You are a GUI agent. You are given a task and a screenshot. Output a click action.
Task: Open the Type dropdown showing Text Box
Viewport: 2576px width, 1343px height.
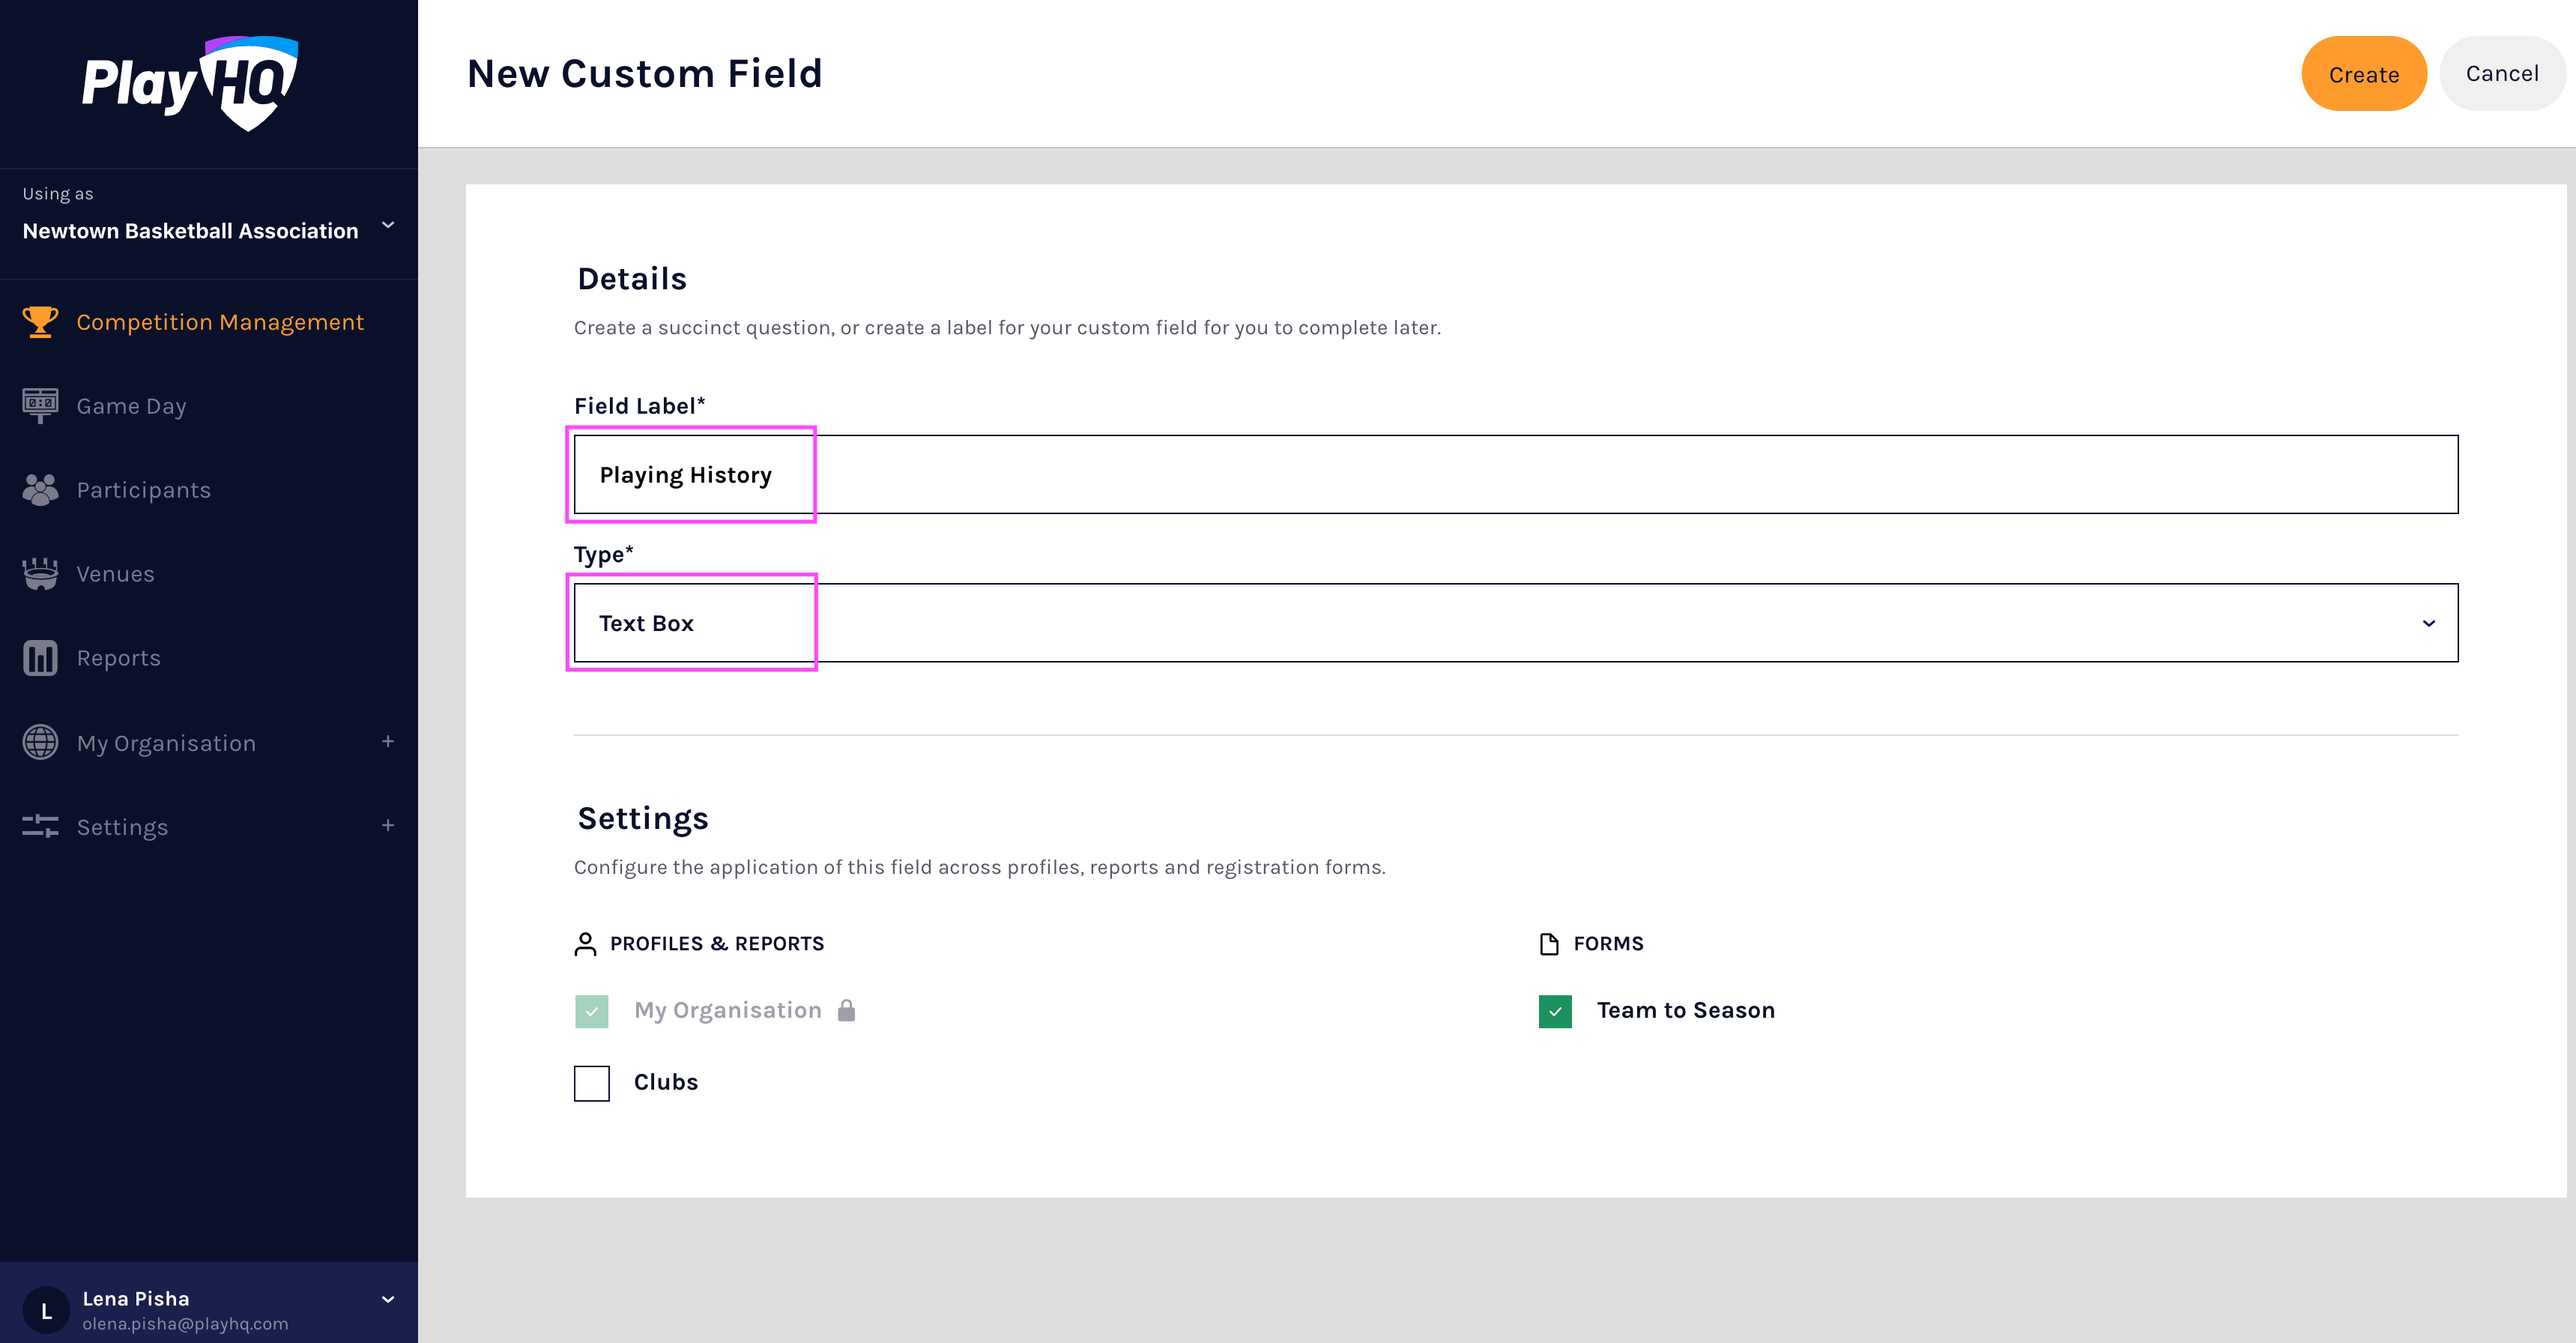pyautogui.click(x=1515, y=623)
